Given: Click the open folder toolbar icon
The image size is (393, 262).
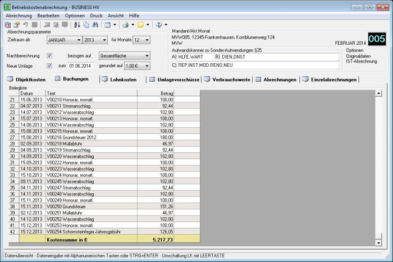Looking at the screenshot, I should (x=16, y=25).
